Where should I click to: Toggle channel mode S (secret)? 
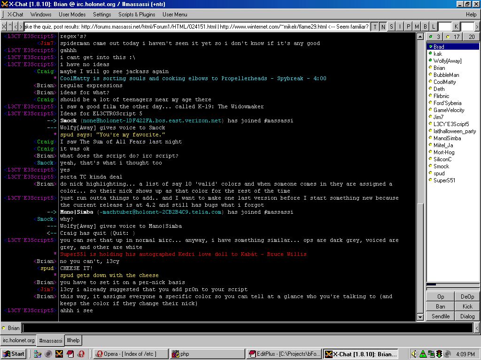click(391, 27)
